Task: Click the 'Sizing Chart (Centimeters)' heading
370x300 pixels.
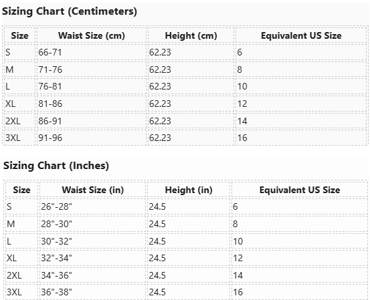Action: point(70,11)
